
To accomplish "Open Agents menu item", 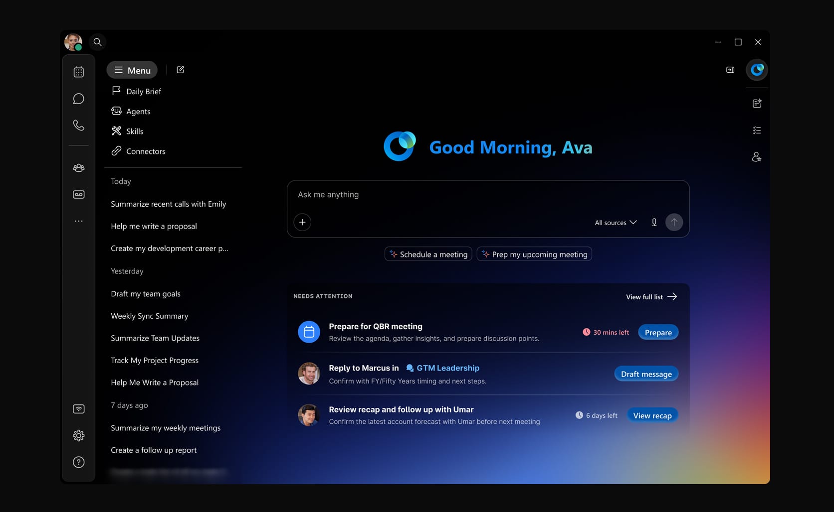I will pyautogui.click(x=131, y=111).
